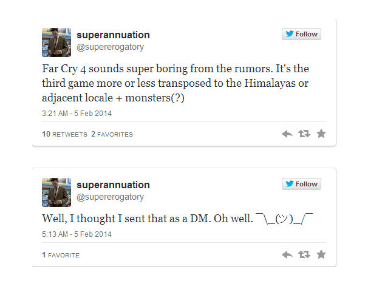The width and height of the screenshot is (385, 289).
Task: Follow superannuation from the first tweet
Action: (x=301, y=35)
